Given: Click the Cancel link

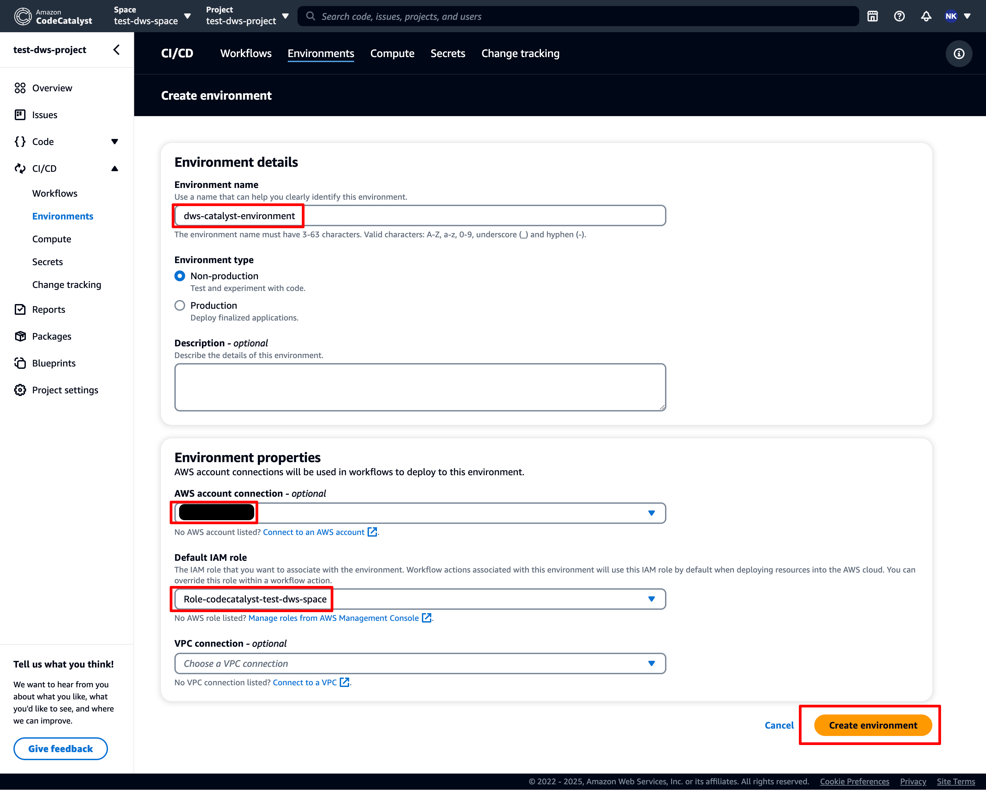Looking at the screenshot, I should click(x=779, y=725).
